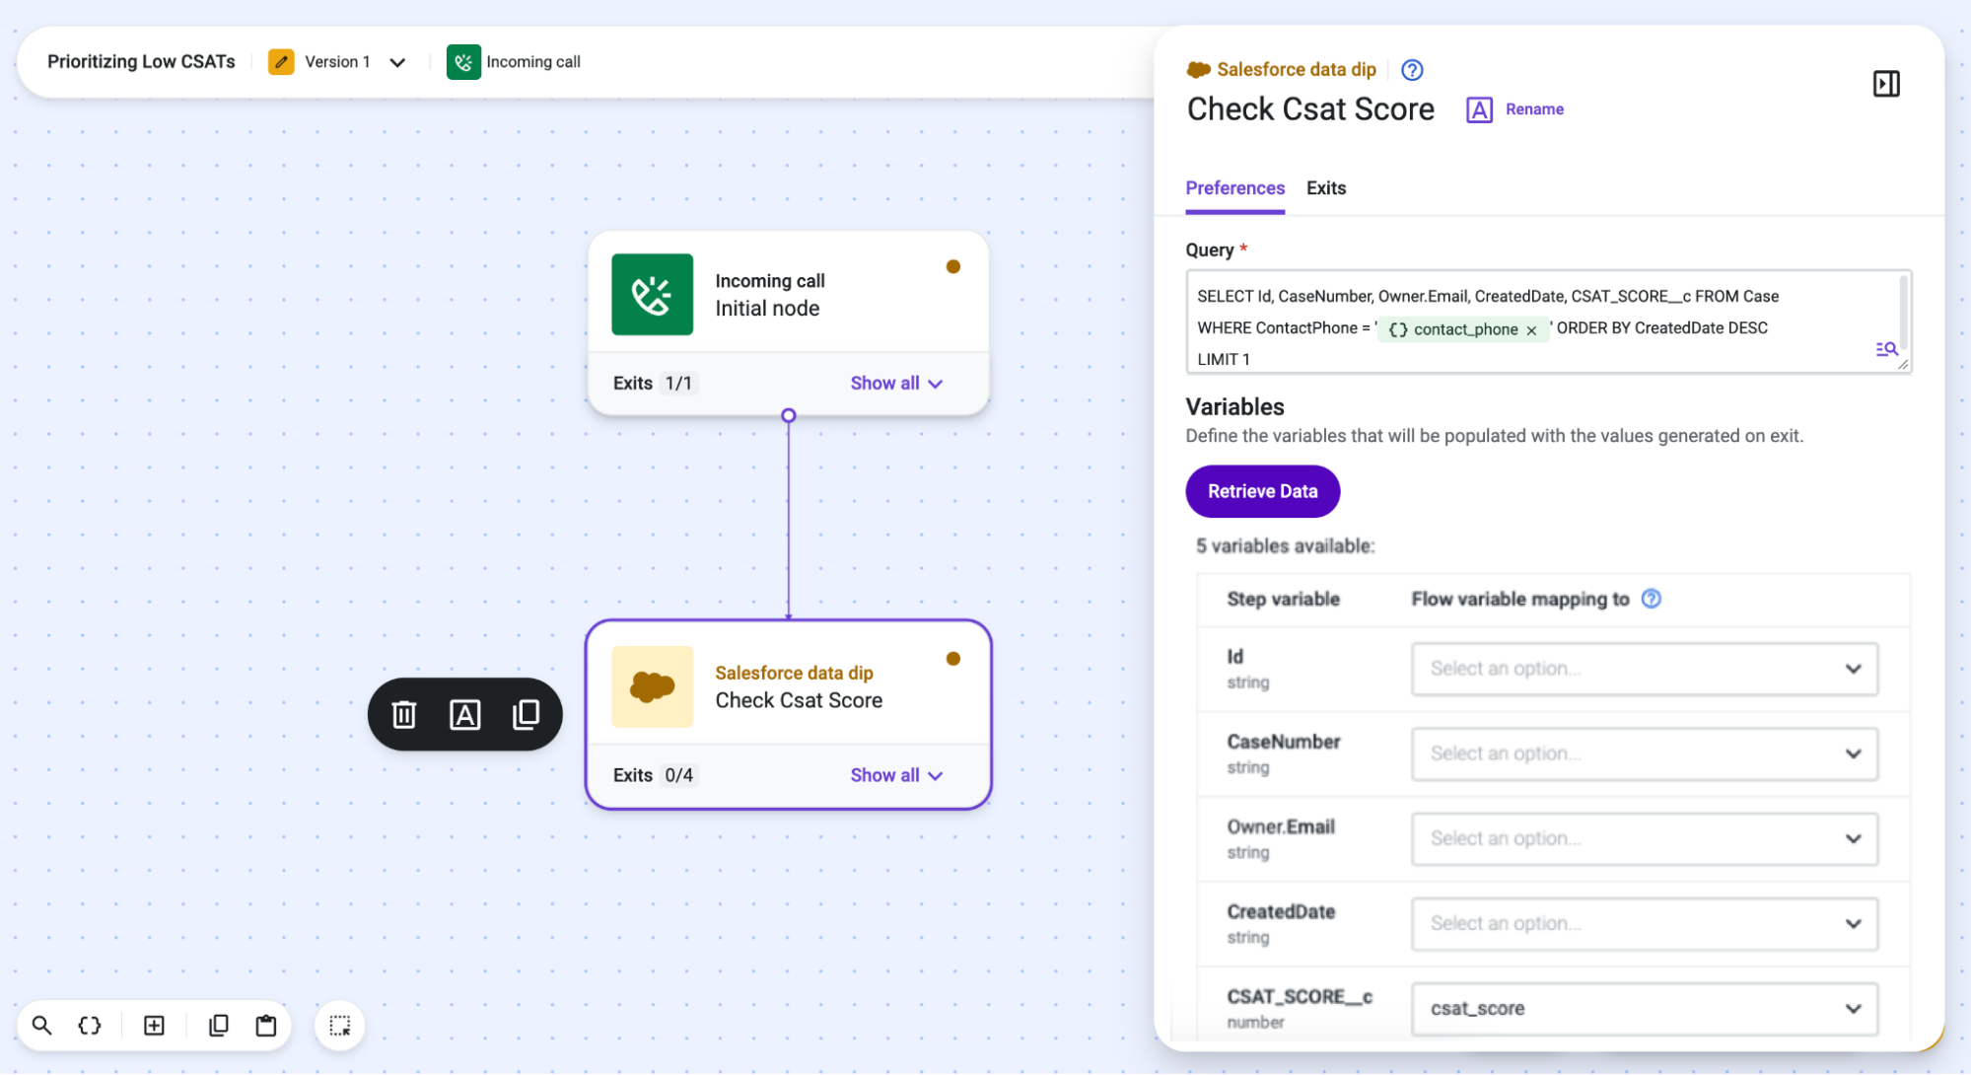Remove the contact_phone variable chip

coord(1531,330)
